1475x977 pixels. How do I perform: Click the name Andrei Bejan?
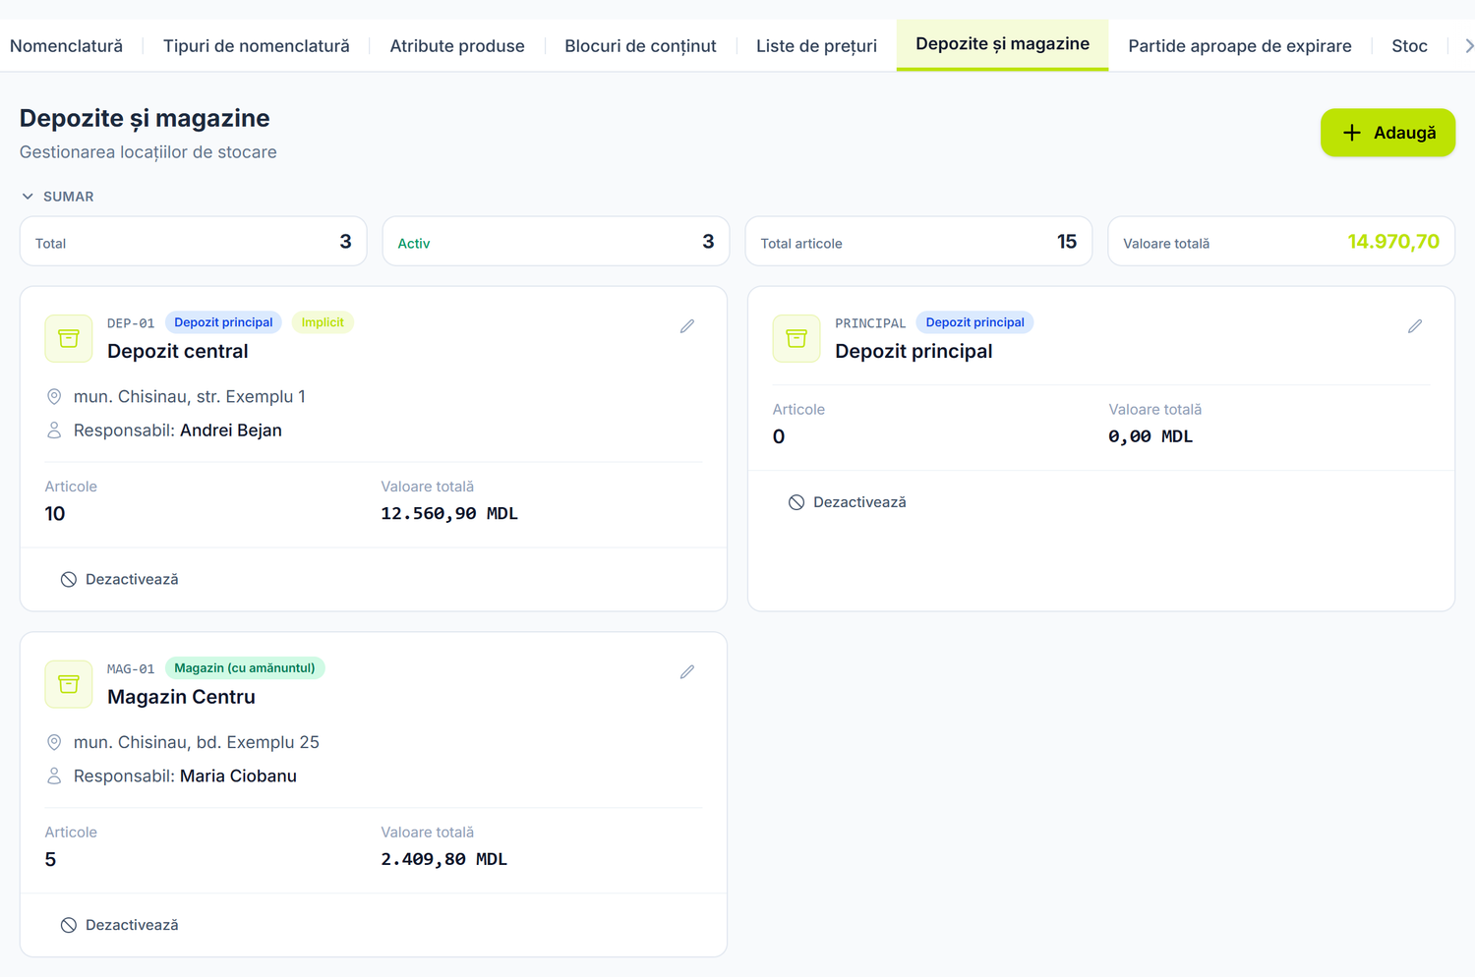[x=231, y=431]
